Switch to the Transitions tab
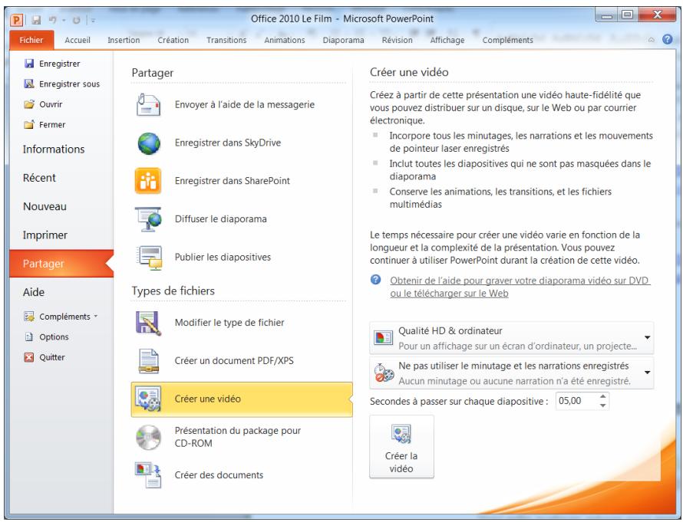Image resolution: width=683 pixels, height=522 pixels. [x=226, y=40]
